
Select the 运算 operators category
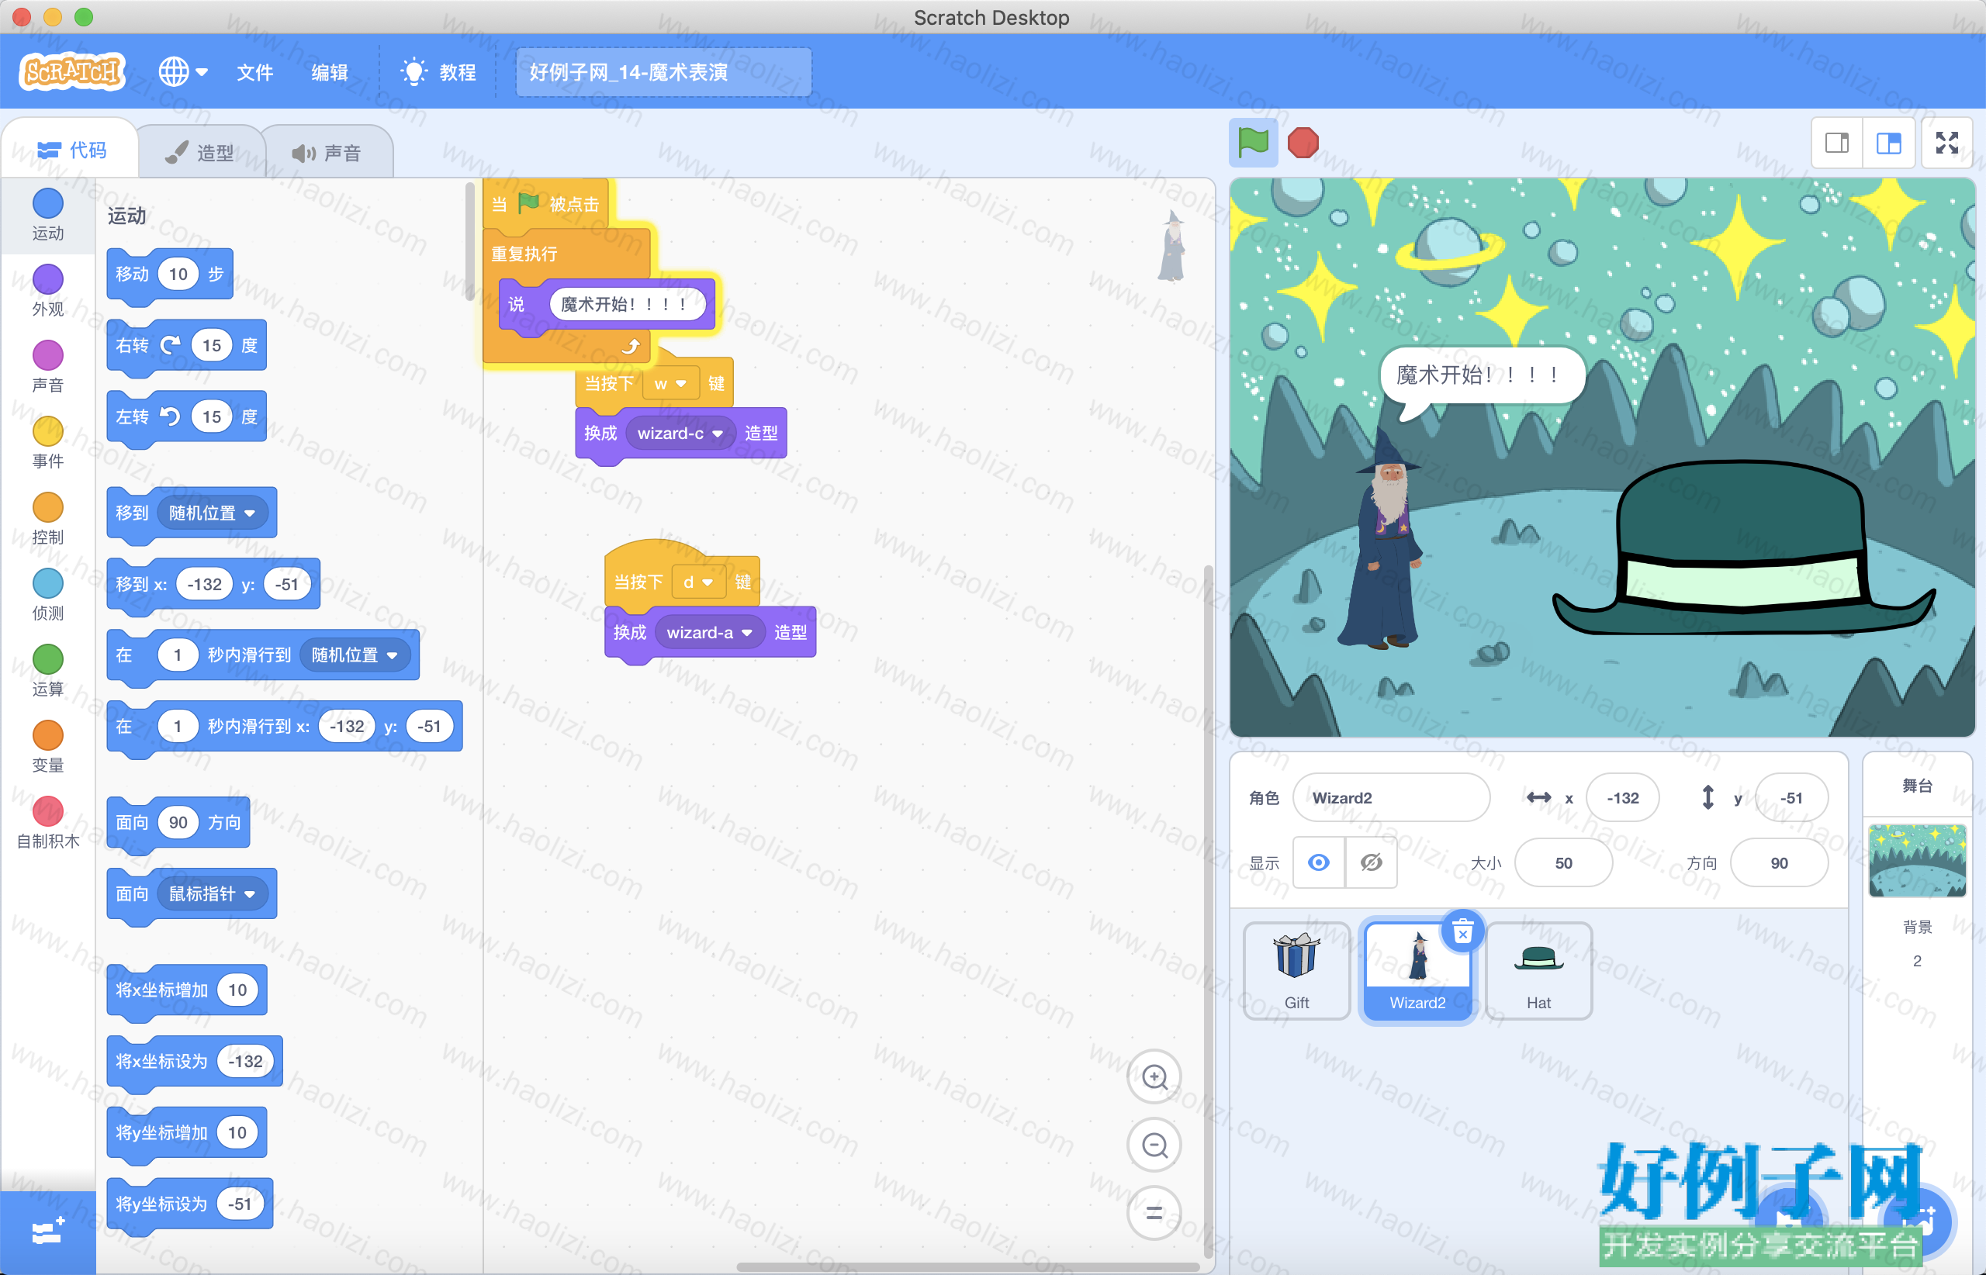pos(48,672)
